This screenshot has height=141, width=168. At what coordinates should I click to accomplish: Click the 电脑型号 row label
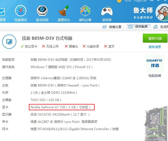tap(8, 59)
